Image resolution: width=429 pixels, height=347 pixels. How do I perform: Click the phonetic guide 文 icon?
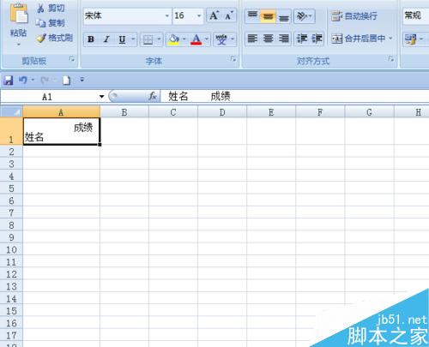point(221,39)
